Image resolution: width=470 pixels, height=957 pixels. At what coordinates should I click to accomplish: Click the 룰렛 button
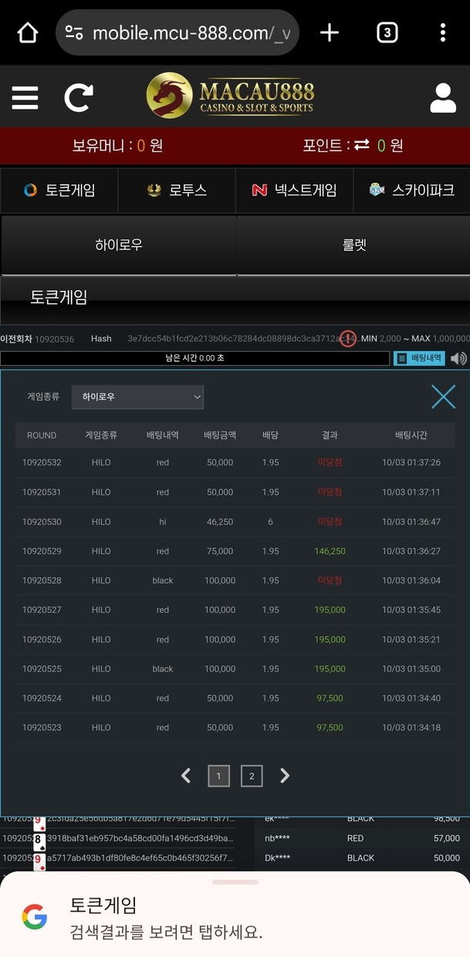[353, 245]
